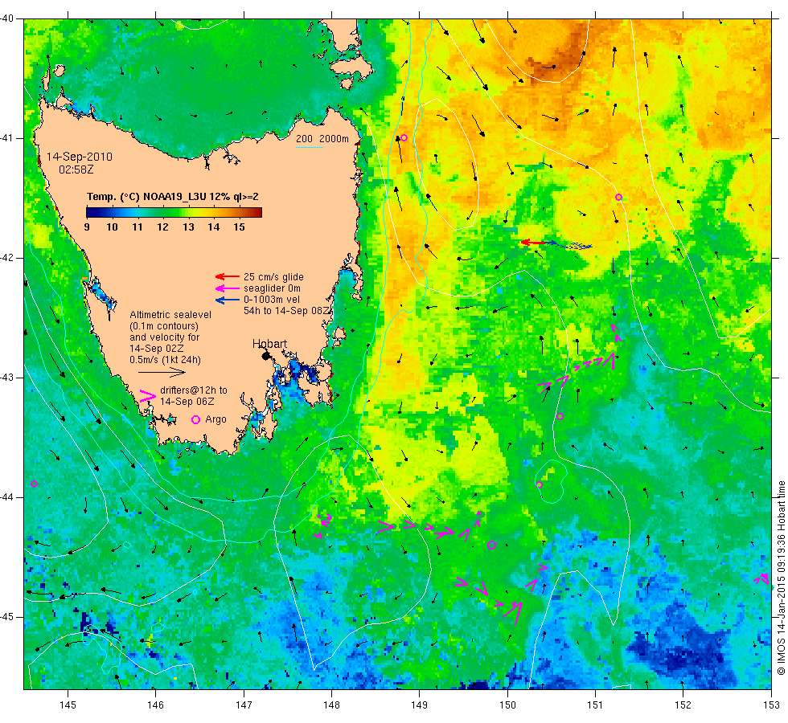
Task: Click the date label 14-Sep-2010
Action: click(80, 157)
